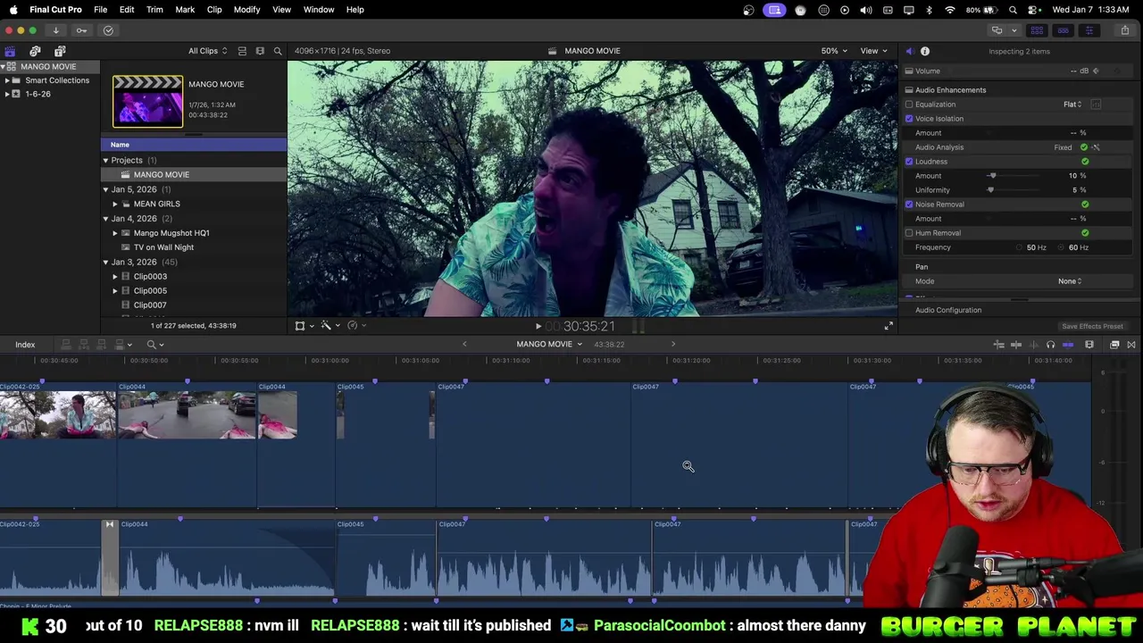1143x643 pixels.
Task: Open the Transitions browser icon
Action: (x=1131, y=345)
